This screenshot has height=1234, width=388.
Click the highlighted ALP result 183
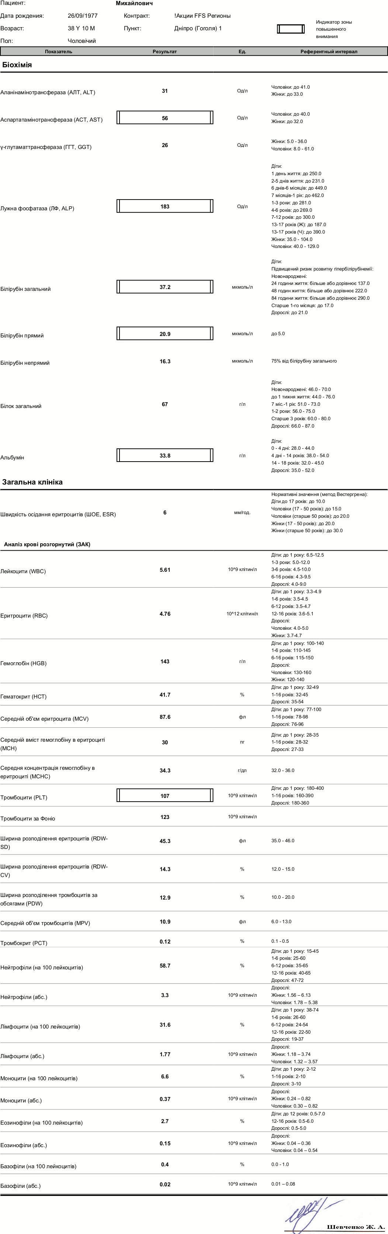165,207
